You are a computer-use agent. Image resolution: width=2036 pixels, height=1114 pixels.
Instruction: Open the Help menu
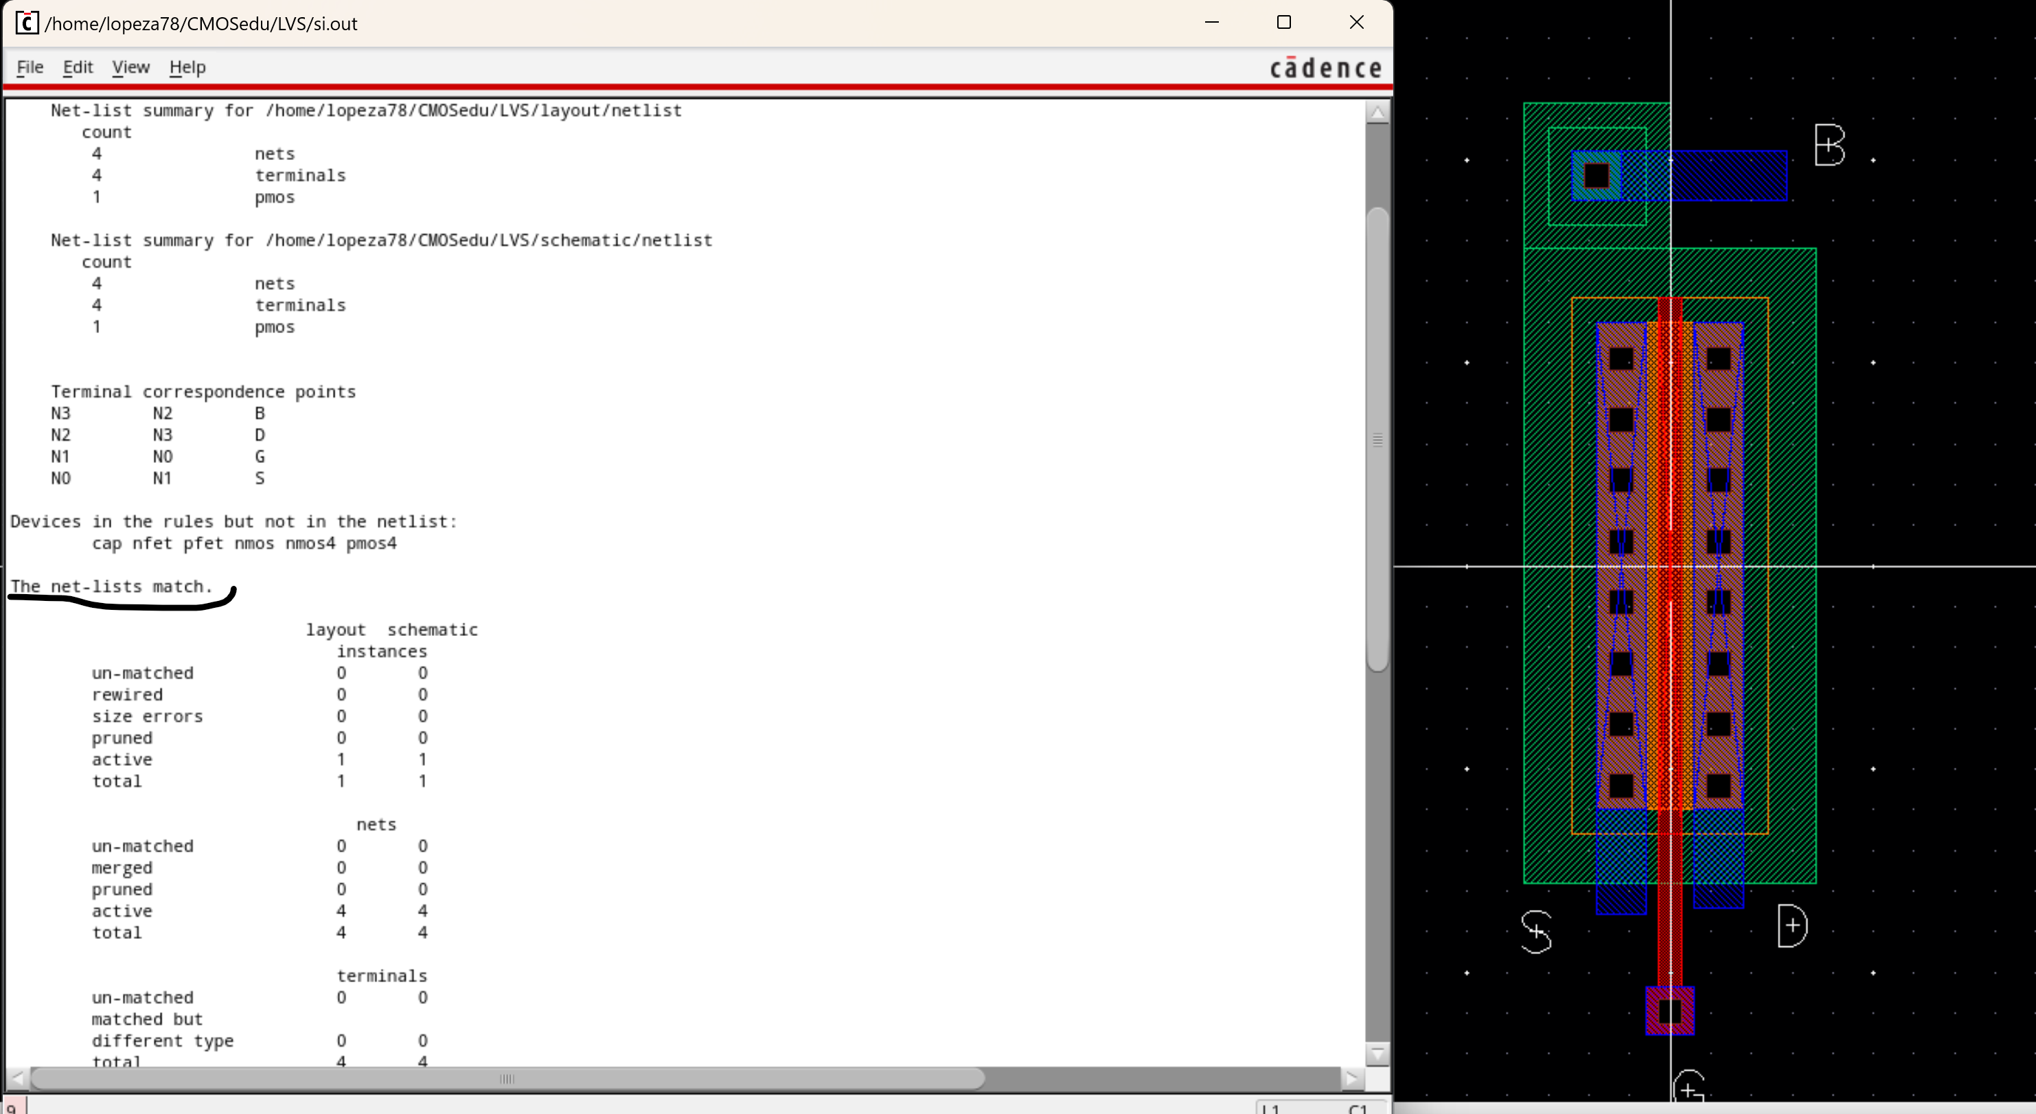click(x=187, y=67)
